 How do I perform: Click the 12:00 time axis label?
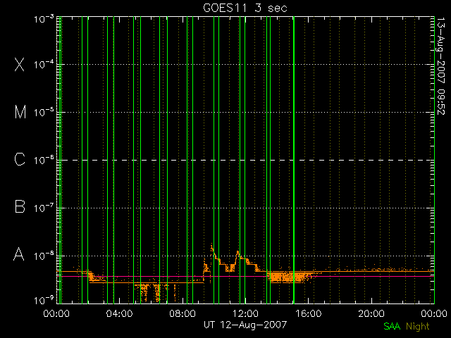click(x=245, y=313)
